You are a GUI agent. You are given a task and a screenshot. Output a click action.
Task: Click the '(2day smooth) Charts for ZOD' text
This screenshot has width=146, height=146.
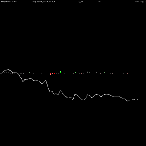(44, 2)
